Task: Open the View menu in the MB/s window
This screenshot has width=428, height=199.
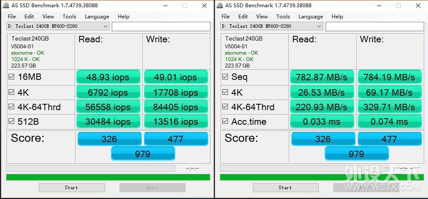Action: click(x=262, y=16)
